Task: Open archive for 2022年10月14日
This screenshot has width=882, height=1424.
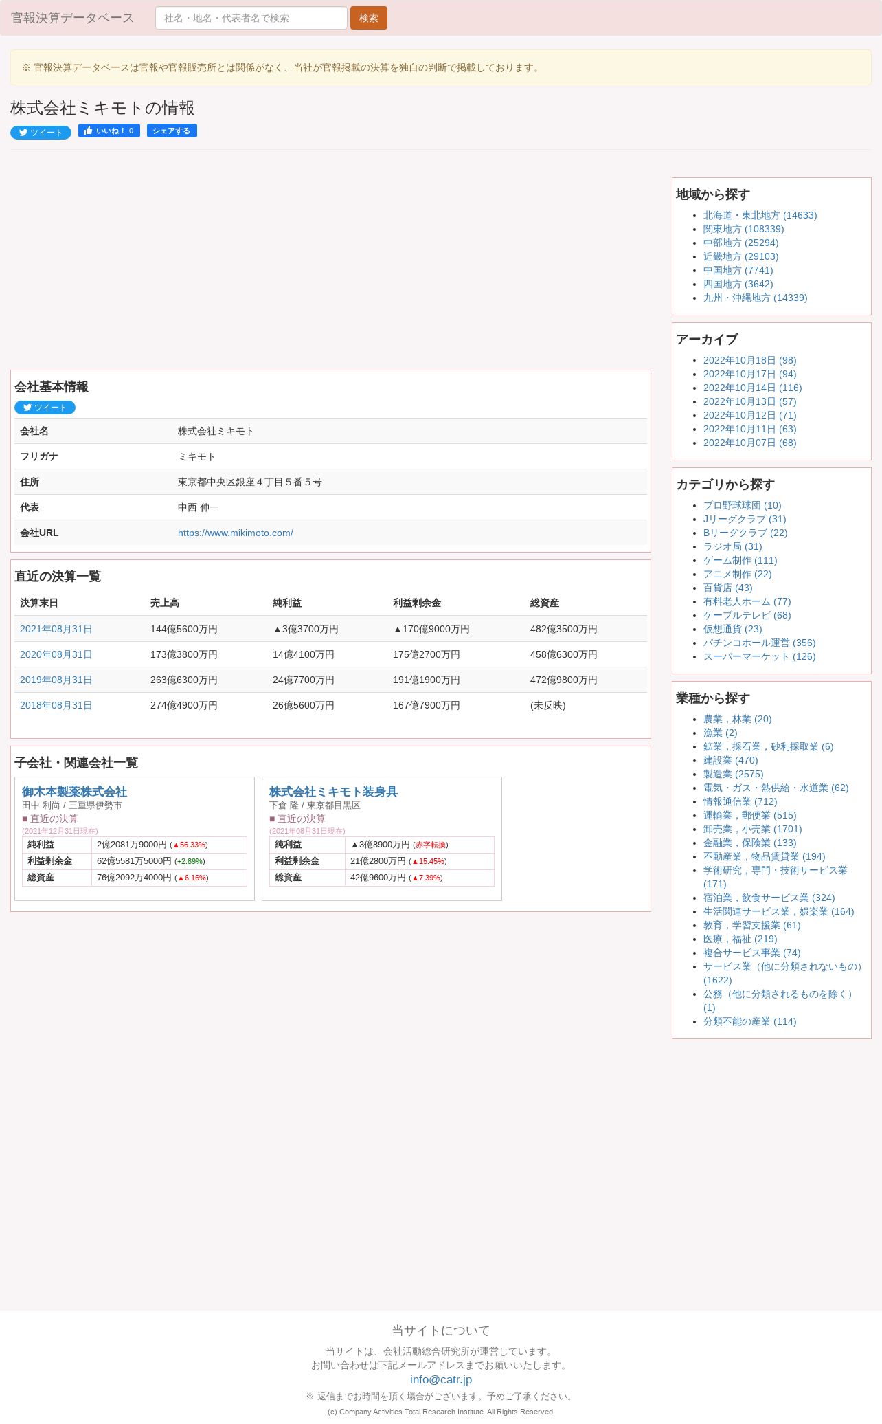Action: pyautogui.click(x=752, y=388)
